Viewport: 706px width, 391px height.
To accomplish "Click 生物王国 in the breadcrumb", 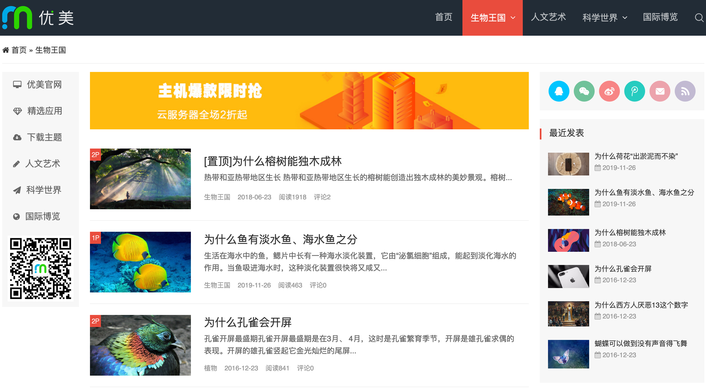I will coord(50,50).
